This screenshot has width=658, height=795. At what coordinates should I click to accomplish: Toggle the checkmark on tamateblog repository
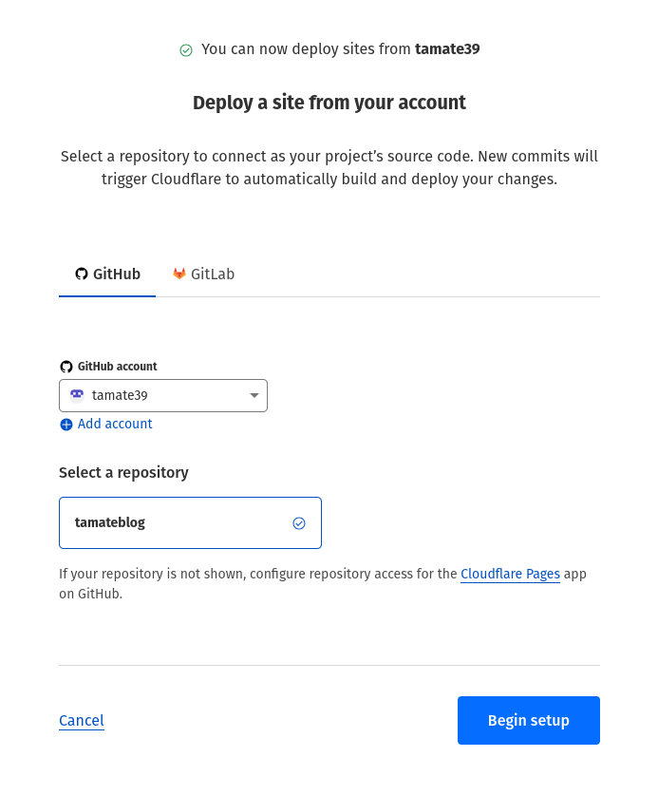pyautogui.click(x=299, y=523)
